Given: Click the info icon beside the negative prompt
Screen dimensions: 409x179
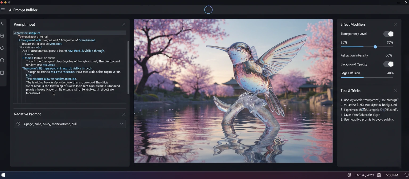Looking at the screenshot, I should tap(18, 124).
